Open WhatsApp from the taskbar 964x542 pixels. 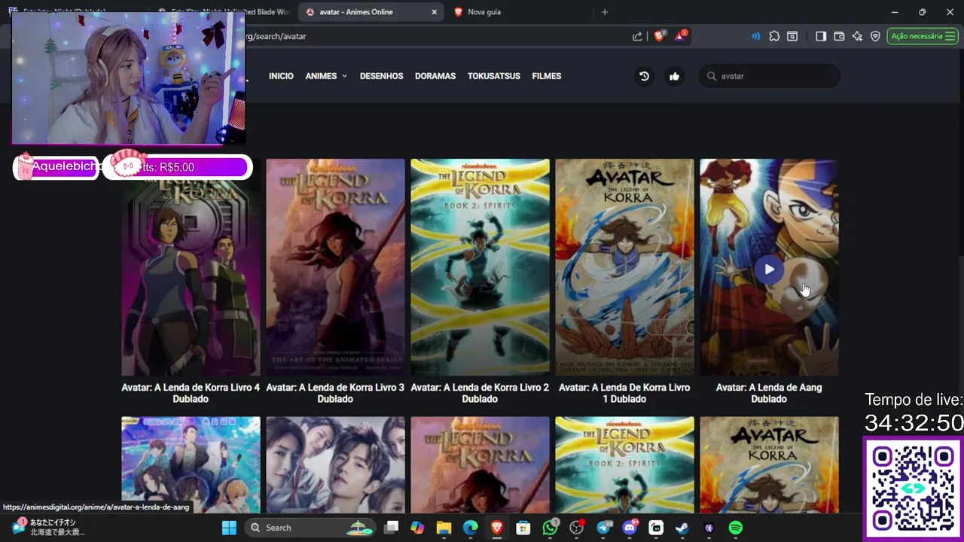point(551,528)
